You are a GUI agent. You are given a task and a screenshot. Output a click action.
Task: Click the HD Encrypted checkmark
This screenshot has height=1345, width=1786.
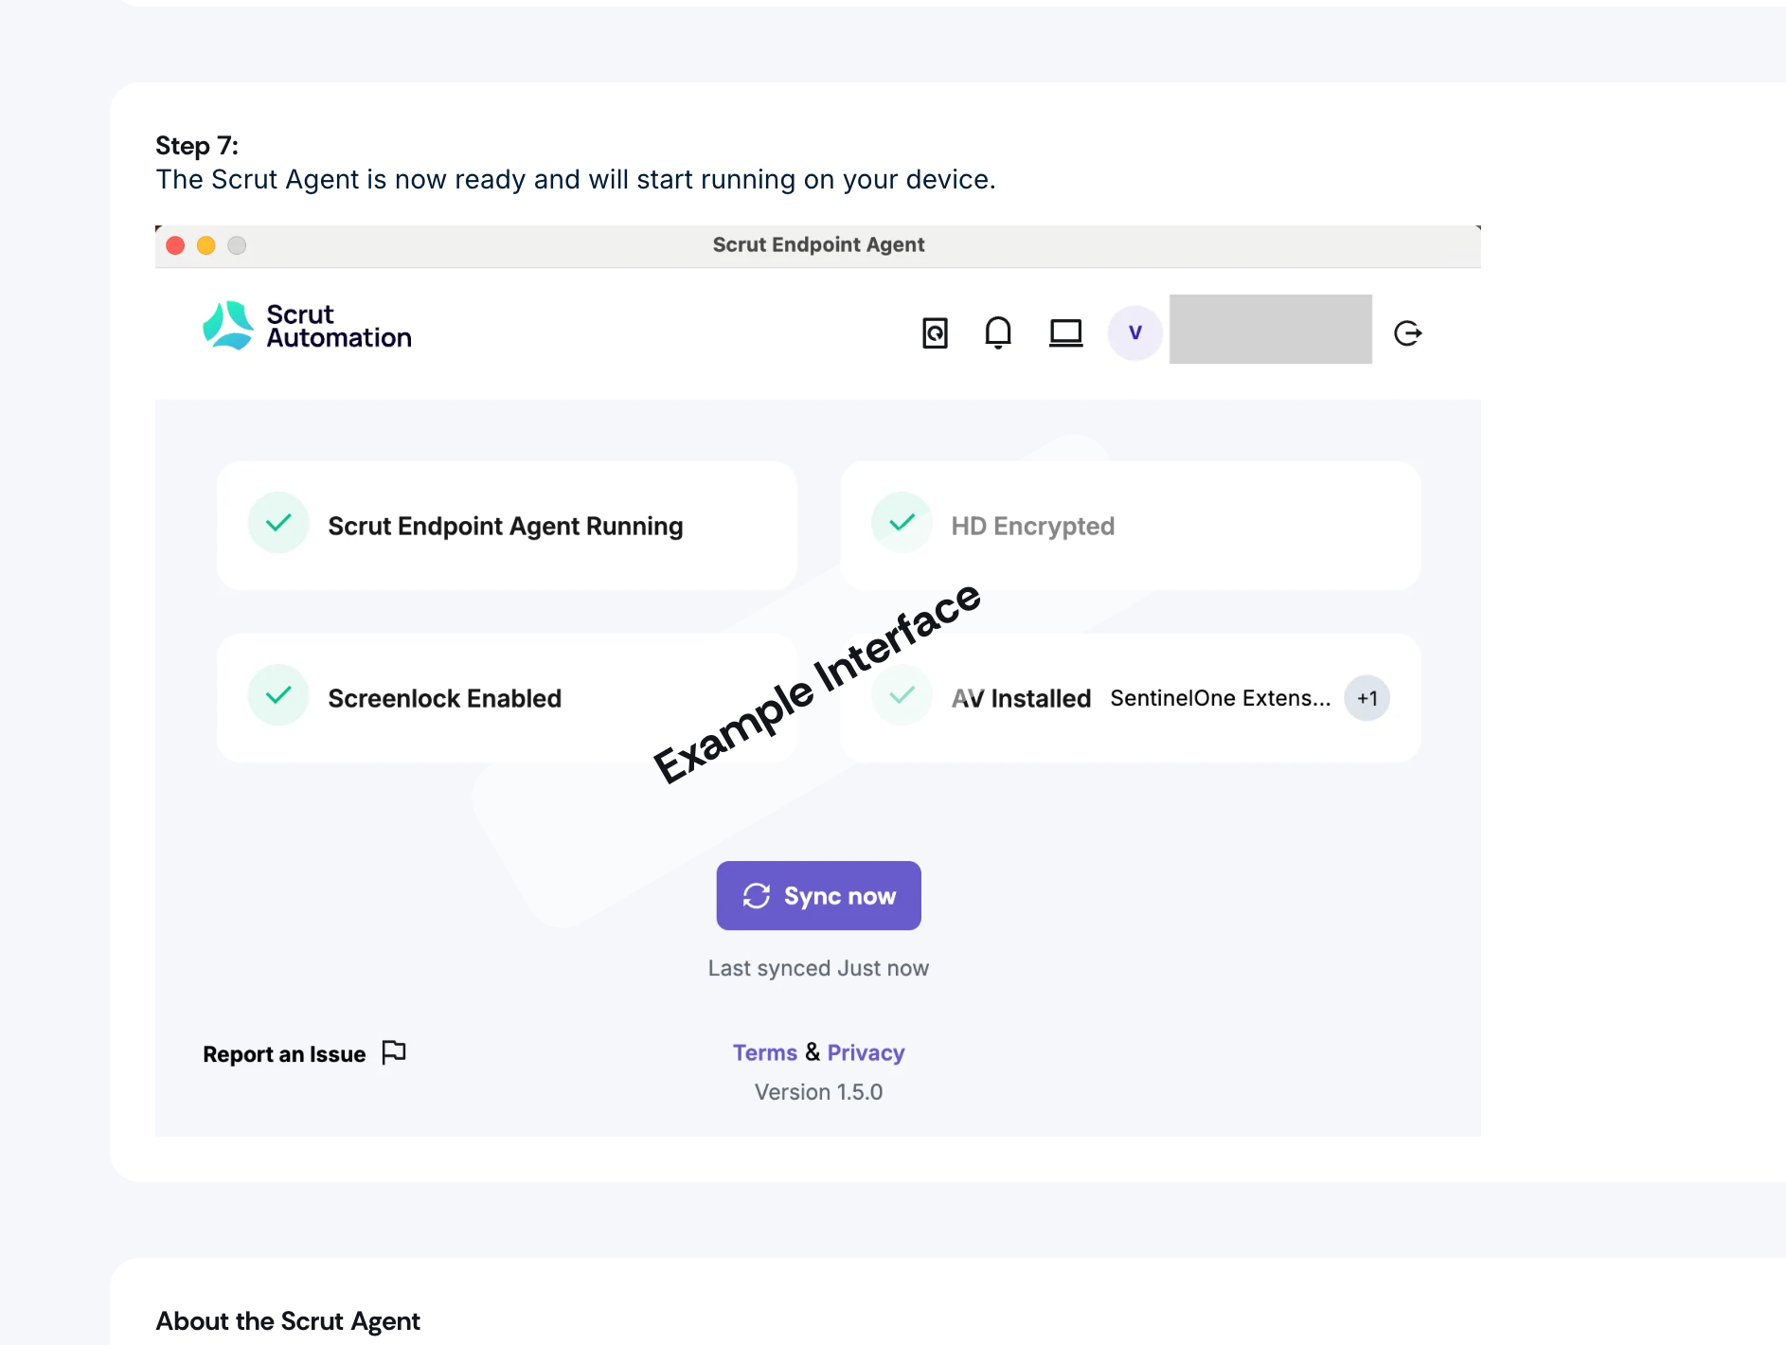tap(902, 523)
